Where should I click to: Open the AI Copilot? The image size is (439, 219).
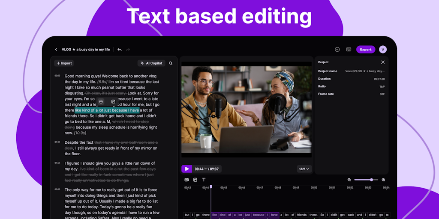pyautogui.click(x=152, y=63)
